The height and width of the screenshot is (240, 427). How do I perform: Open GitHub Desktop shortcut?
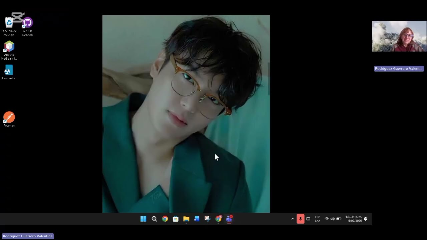point(27,27)
